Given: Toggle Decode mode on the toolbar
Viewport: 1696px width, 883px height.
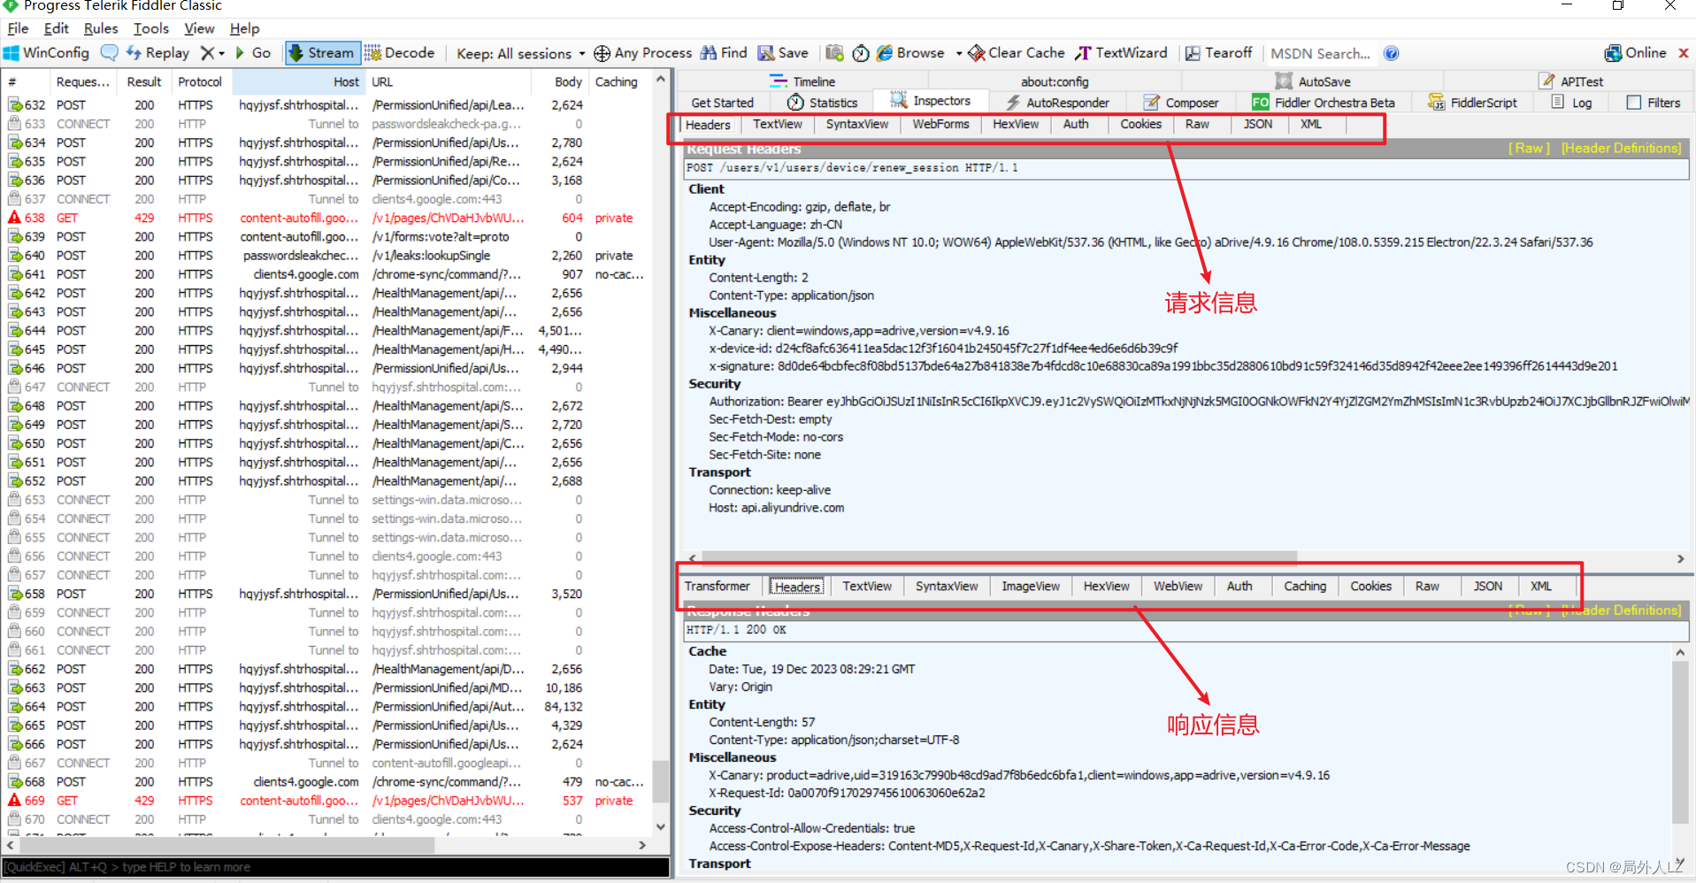Looking at the screenshot, I should point(400,53).
